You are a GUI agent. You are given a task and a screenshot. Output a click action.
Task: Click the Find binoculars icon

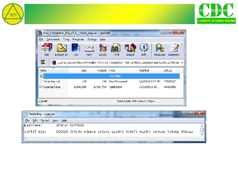point(116,49)
